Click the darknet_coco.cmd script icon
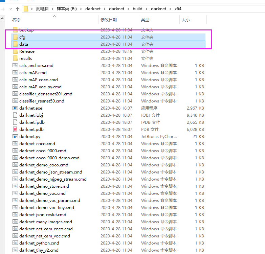 (x=15, y=143)
